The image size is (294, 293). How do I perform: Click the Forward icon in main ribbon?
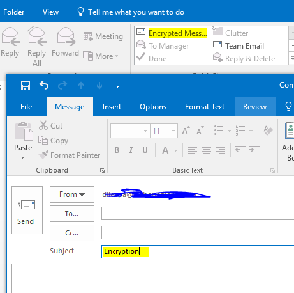[x=66, y=36]
